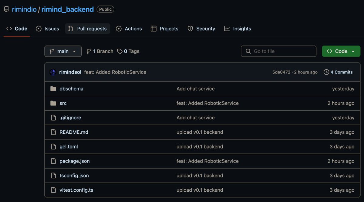Image resolution: width=364 pixels, height=202 pixels.
Task: View the 4 Commits history
Action: coord(338,72)
